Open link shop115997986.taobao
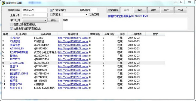This screenshot has width=196, height=101. 73,45
